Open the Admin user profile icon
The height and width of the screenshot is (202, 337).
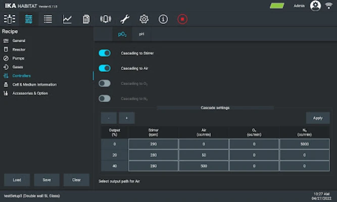point(316,6)
